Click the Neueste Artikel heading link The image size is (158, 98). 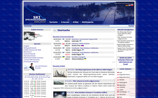59,66
